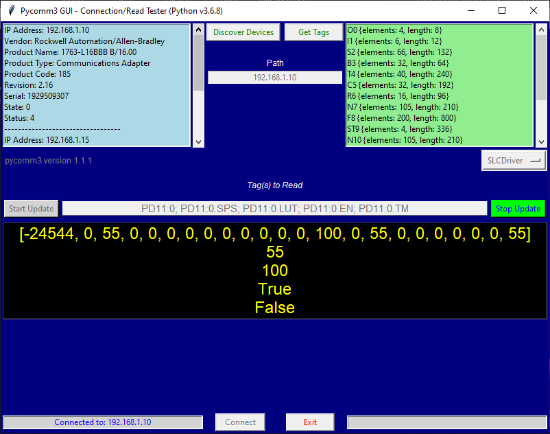Click the up scroll arrow on device info panel
This screenshot has width=550, height=434.
point(199,29)
